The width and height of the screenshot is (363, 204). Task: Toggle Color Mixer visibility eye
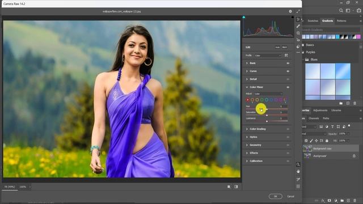288,87
